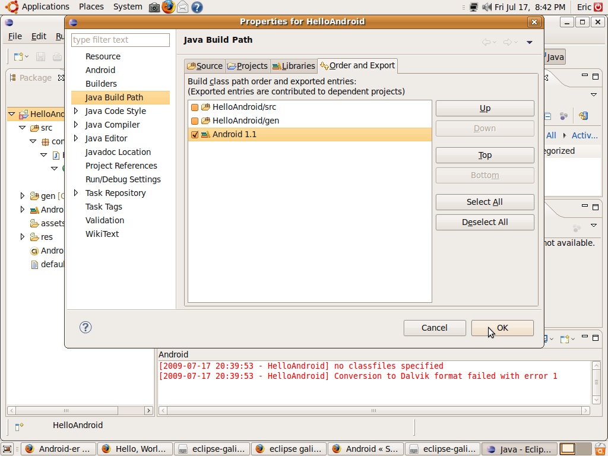The image size is (608, 456).
Task: Click the trash icon in bottom panel
Action: point(600,449)
